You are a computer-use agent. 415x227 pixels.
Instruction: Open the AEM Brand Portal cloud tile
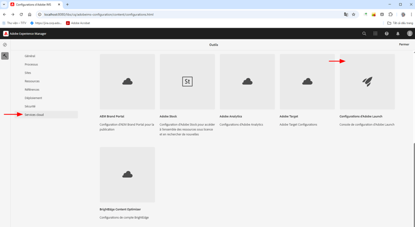(127, 82)
